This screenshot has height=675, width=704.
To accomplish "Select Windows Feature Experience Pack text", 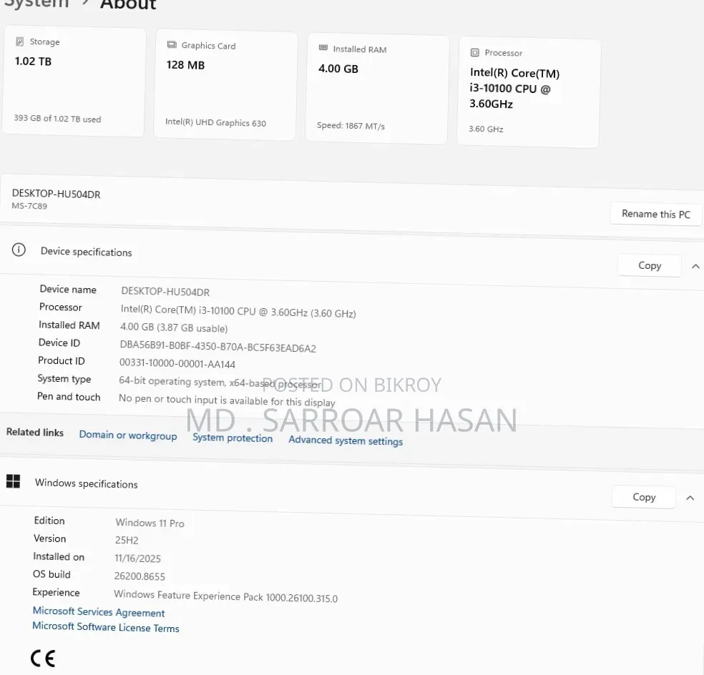I will (225, 596).
